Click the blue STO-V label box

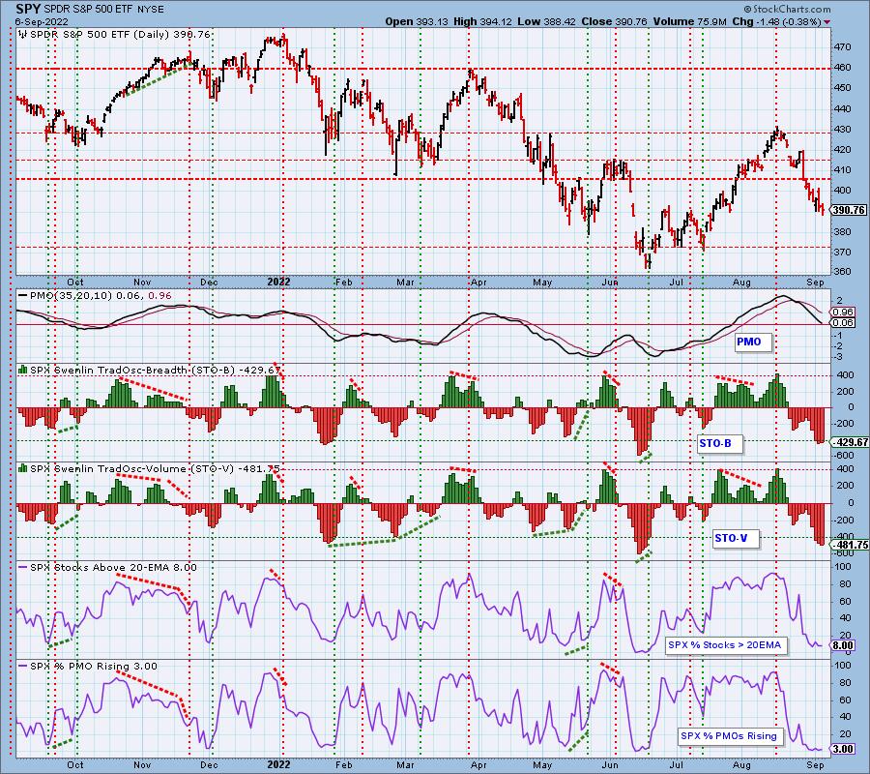pos(736,539)
